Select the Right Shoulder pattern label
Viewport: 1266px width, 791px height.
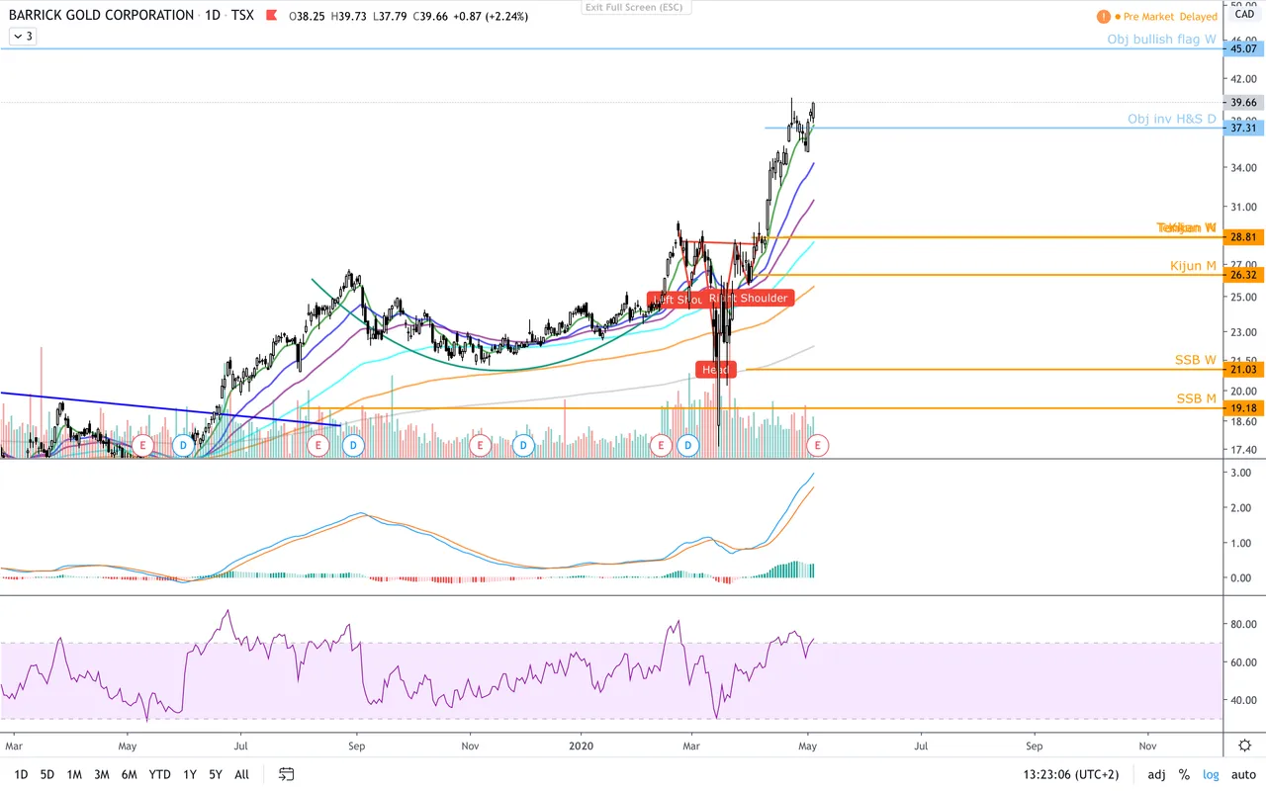click(749, 298)
